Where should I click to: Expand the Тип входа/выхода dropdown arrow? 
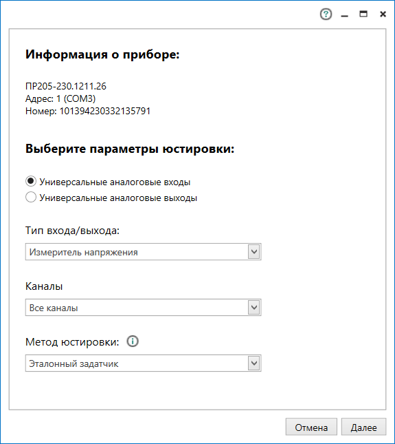tap(254, 251)
